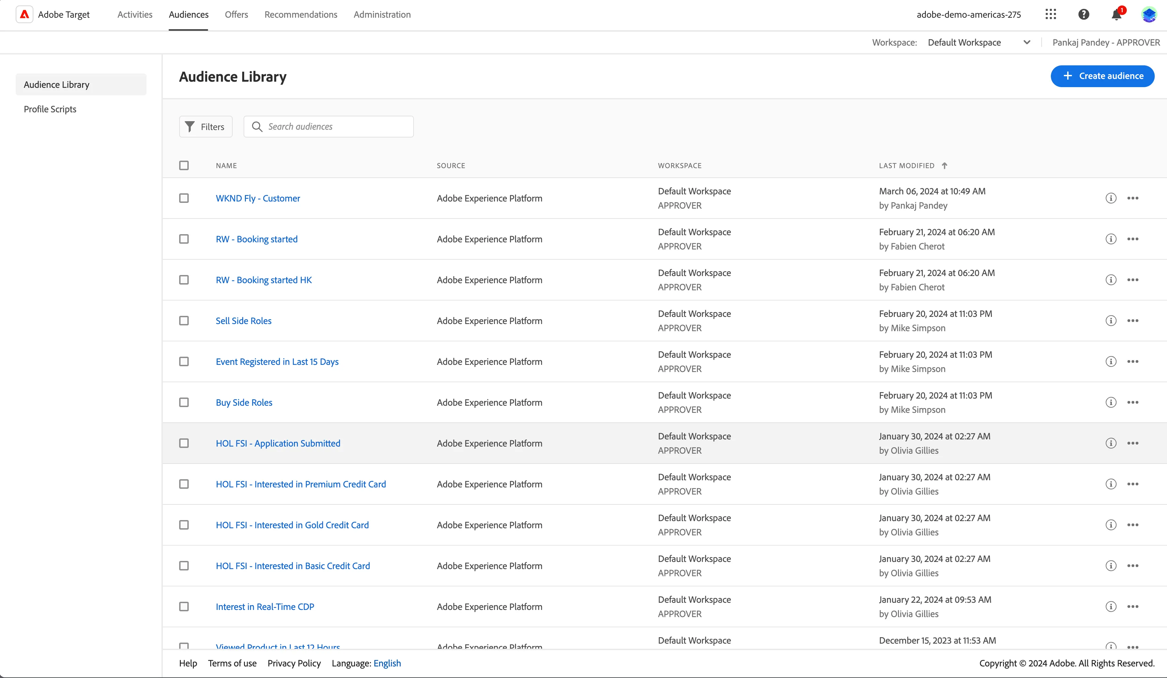
Task: Open Profile Scripts in the sidebar
Action: click(x=50, y=109)
